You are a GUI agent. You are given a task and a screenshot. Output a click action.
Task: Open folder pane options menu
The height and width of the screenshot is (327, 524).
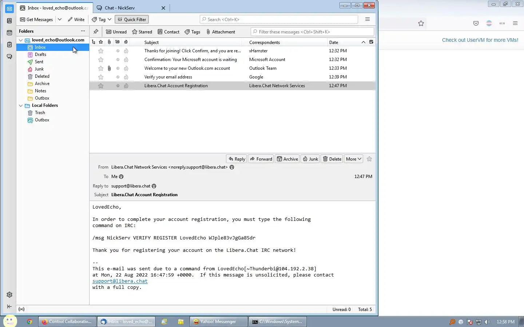click(x=83, y=31)
